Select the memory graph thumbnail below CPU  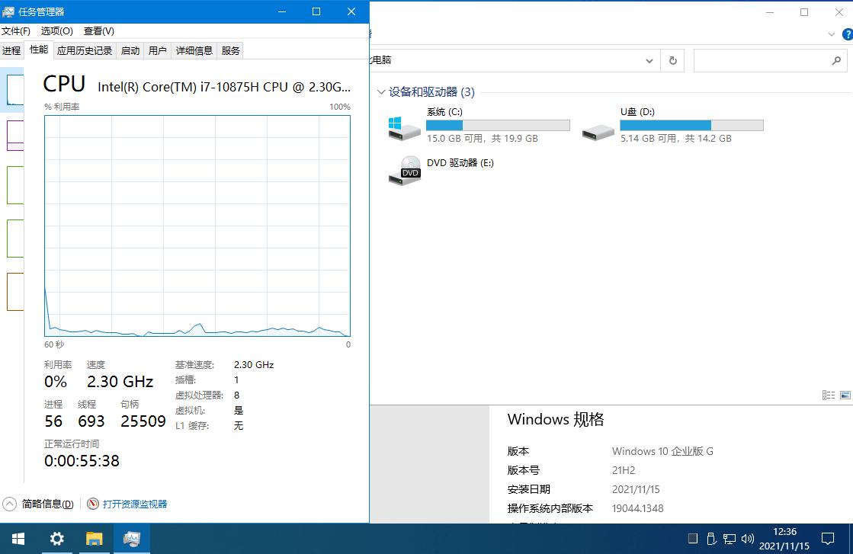coord(8,135)
